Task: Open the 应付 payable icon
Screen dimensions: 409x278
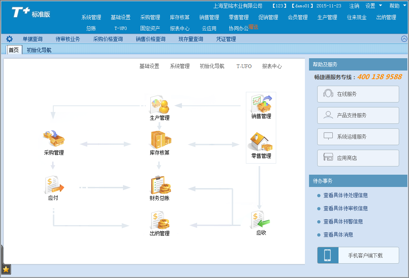Action: coord(53,185)
